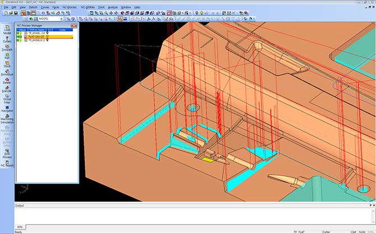The image size is (376, 234).
Task: Open the NC Report
Action: (x=7, y=162)
